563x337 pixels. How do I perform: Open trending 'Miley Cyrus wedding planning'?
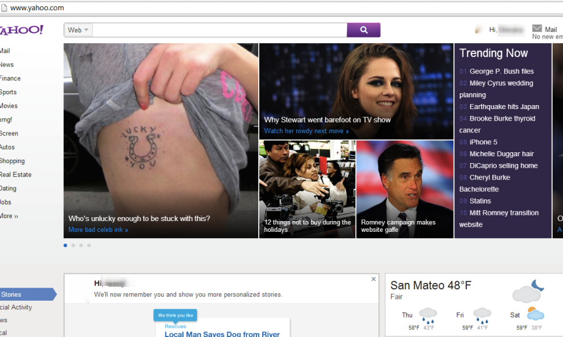pos(496,89)
